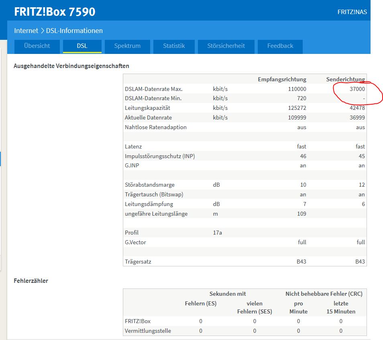Click the Internet breadcrumb
Screen dimensions: 383x340
[26, 31]
